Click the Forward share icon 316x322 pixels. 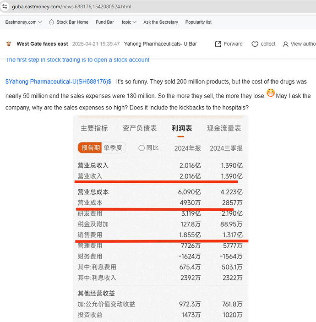(x=218, y=44)
